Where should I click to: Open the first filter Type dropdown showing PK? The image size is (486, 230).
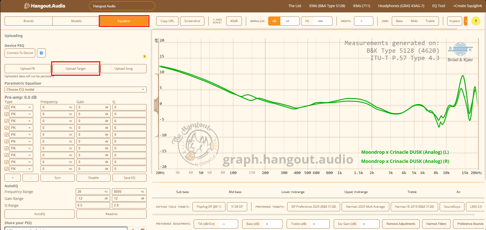[x=21, y=107]
